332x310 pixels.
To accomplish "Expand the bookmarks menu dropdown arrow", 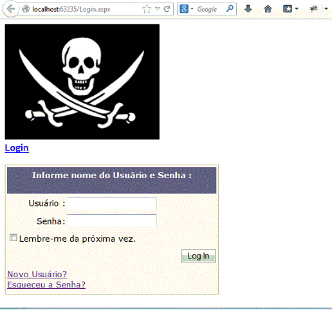I will pos(297,9).
